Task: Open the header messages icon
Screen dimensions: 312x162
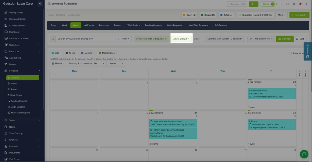Action: click(287, 4)
